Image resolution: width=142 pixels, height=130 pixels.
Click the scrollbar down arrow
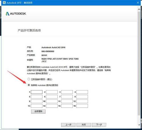pyautogui.click(x=139, y=124)
